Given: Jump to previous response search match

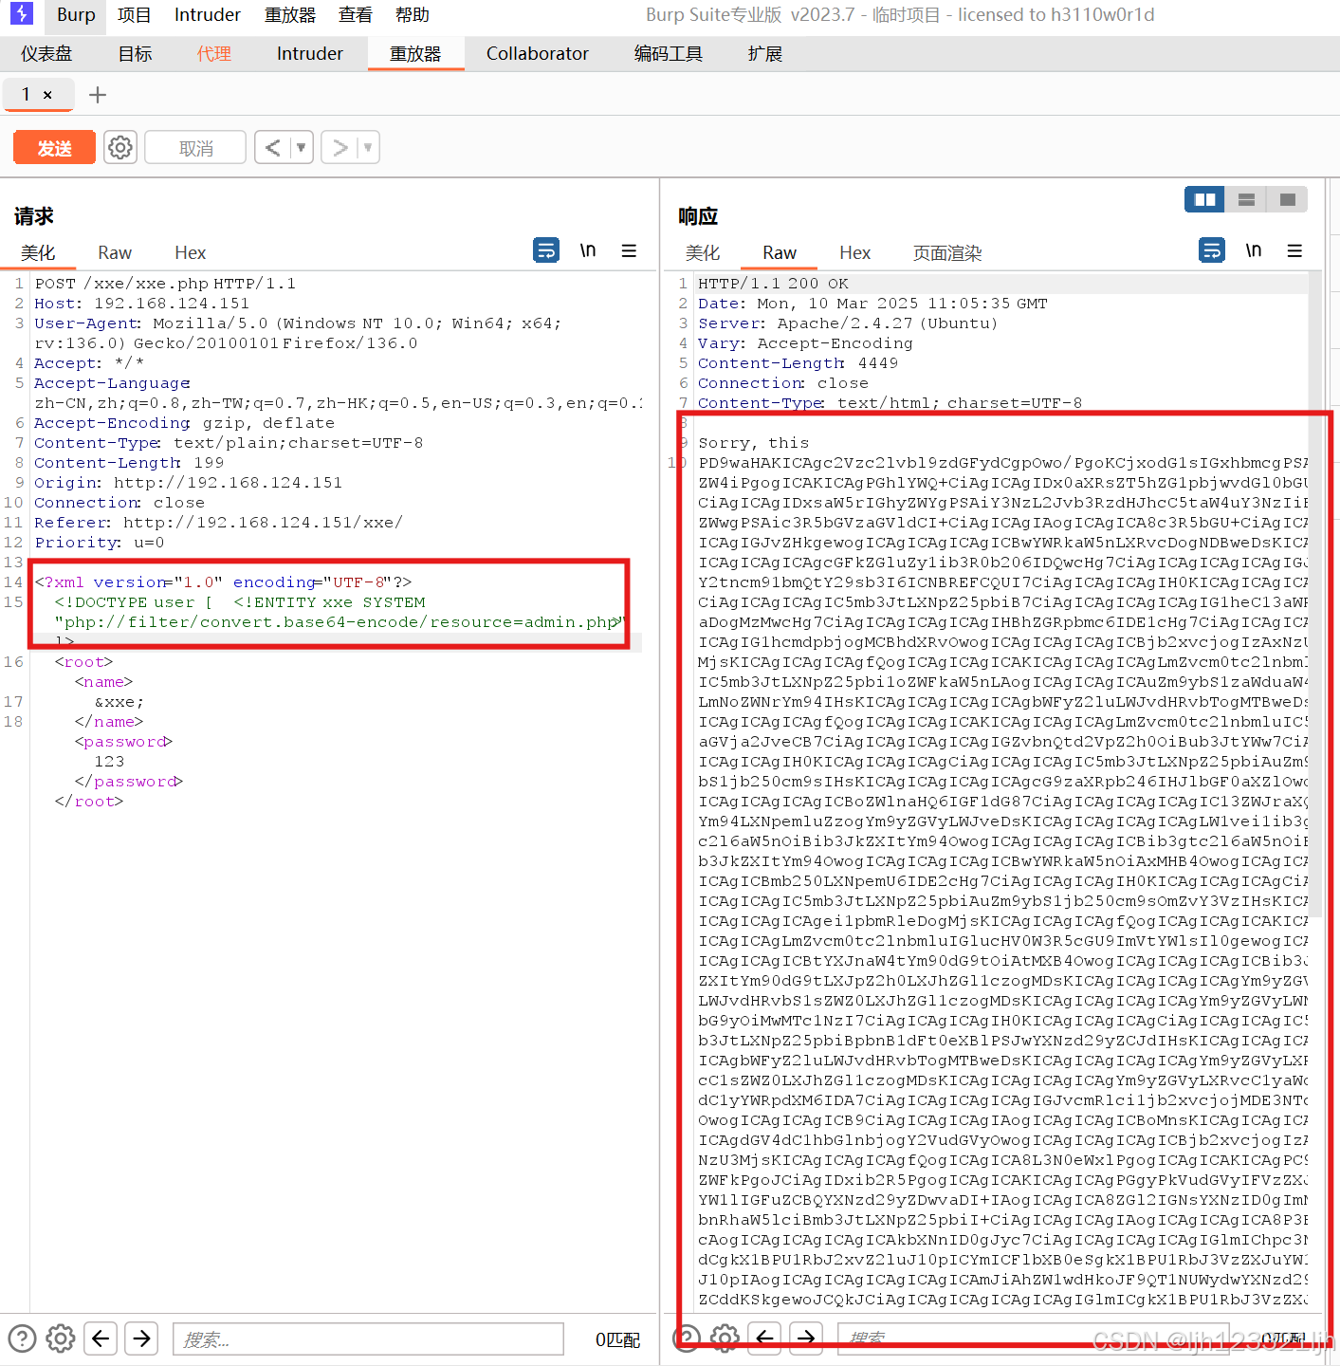Looking at the screenshot, I should pyautogui.click(x=765, y=1337).
